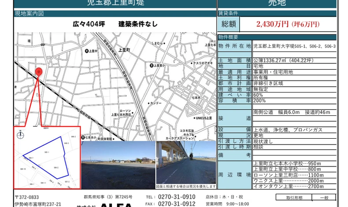The width and height of the screenshot is (348, 207).
Task: Select road access text 南側公道 幅員6.0m
Action: pos(277,112)
